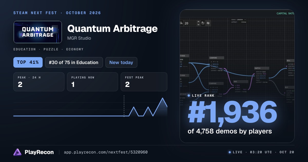Click the snap alignment icon beside grid icon
The height and width of the screenshot is (162, 308).
(x=208, y=23)
